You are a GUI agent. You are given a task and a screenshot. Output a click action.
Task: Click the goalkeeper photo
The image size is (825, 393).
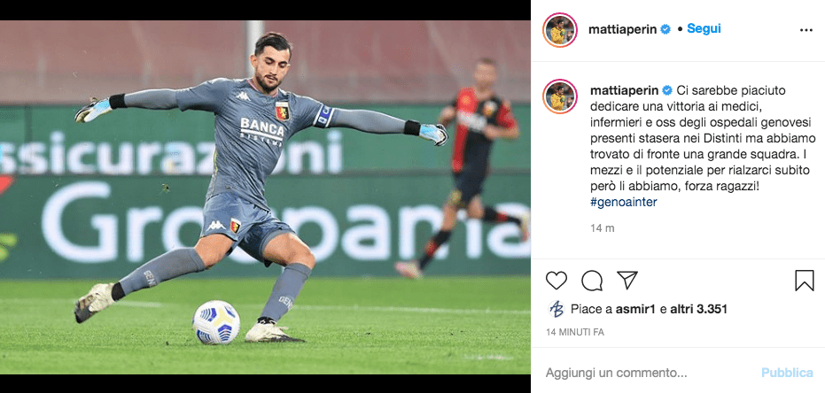pos(265,197)
